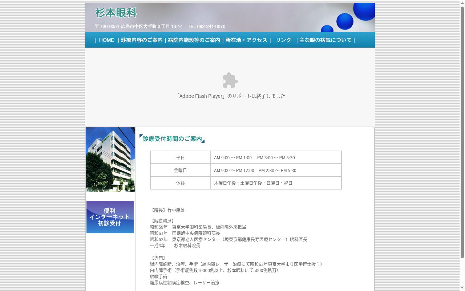Viewport: 465px width, 291px height.
Task: Click the 診療受付時間のご案内 heading
Action: point(172,139)
